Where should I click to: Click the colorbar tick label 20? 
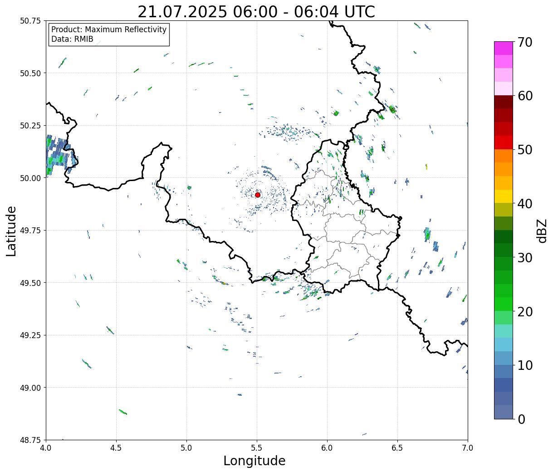tap(525, 312)
